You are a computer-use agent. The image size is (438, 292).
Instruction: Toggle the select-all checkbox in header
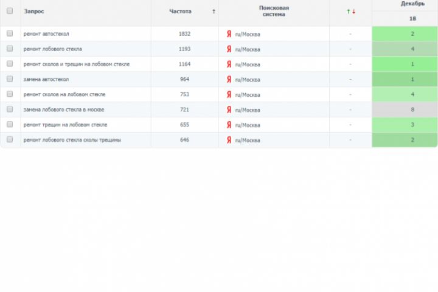coord(10,10)
